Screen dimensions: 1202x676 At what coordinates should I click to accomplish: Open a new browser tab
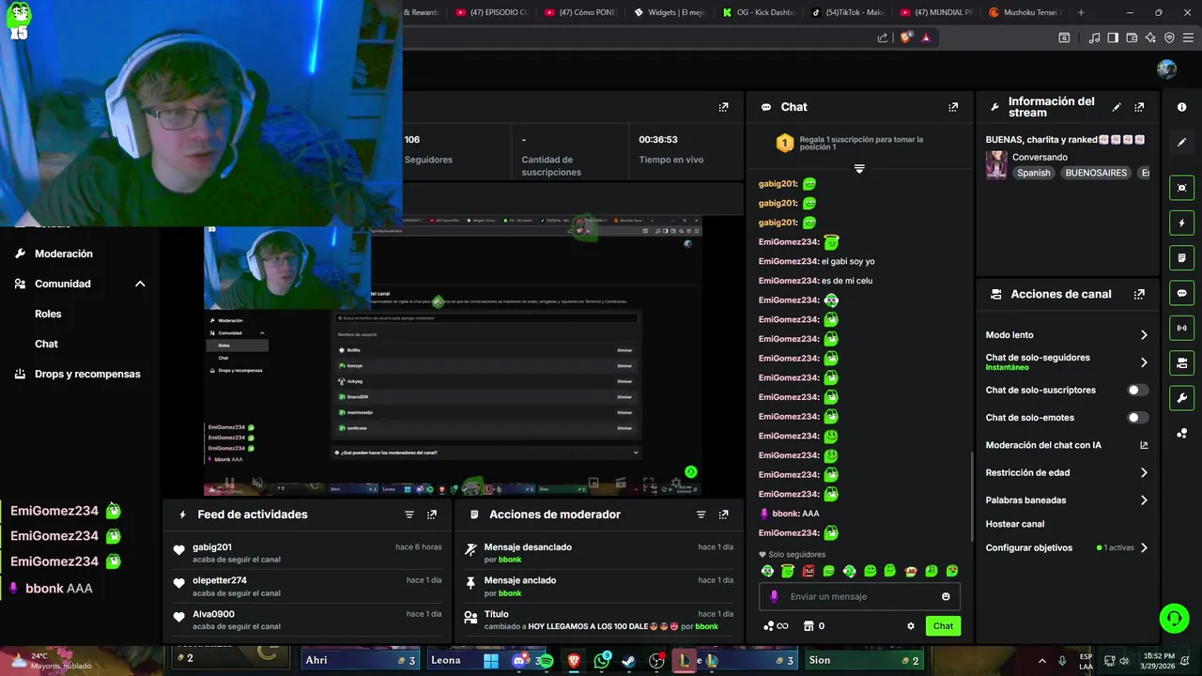1081,12
